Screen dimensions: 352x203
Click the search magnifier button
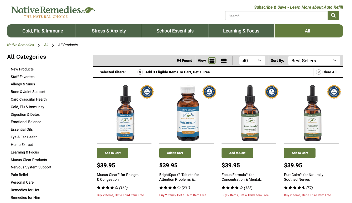click(333, 15)
